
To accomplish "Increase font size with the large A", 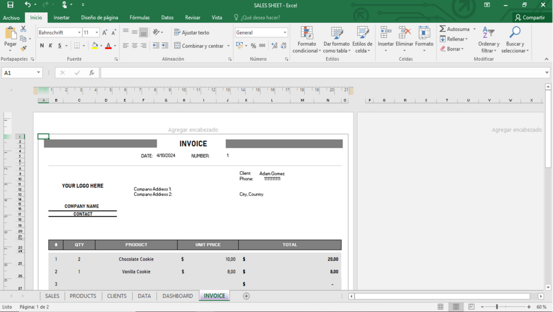I will tap(105, 32).
